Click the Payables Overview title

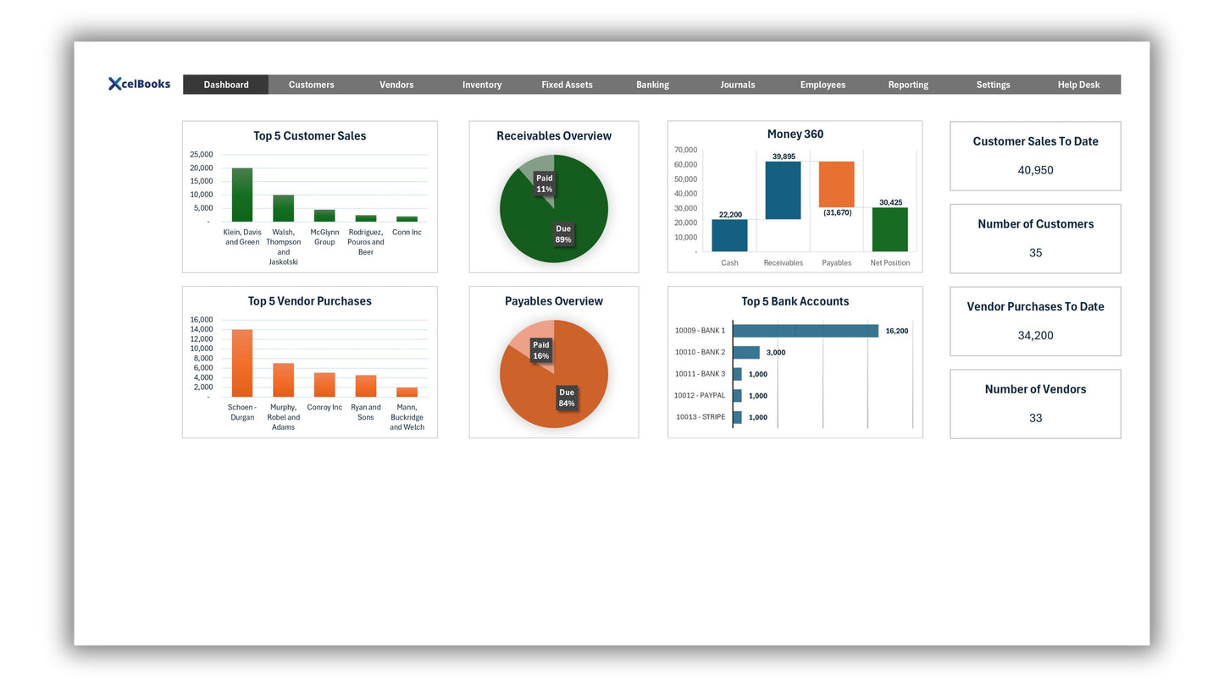click(554, 301)
